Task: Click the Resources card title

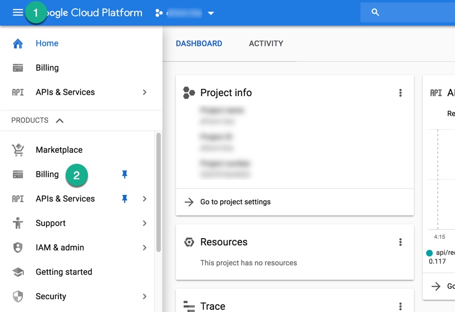Action: (x=224, y=242)
